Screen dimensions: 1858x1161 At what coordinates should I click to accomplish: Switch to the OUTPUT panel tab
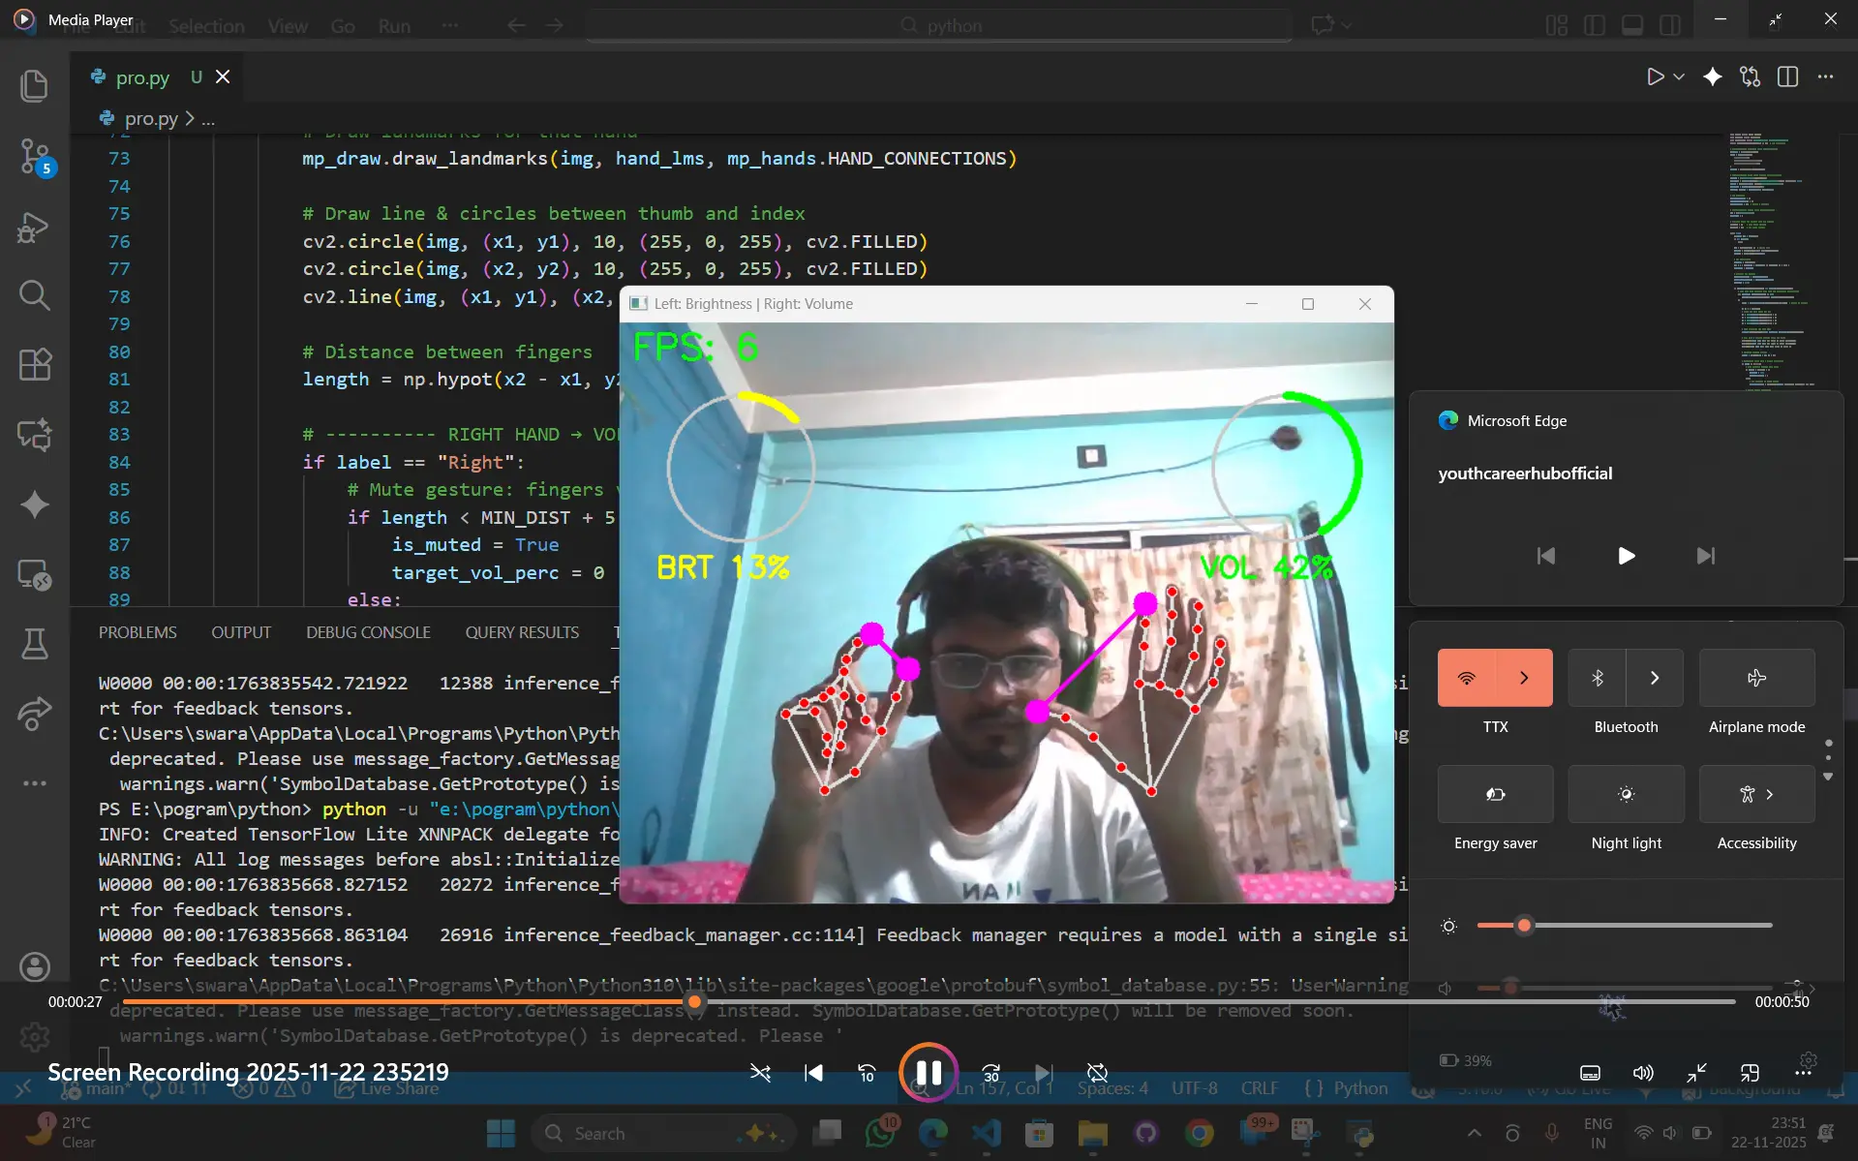[x=241, y=632]
